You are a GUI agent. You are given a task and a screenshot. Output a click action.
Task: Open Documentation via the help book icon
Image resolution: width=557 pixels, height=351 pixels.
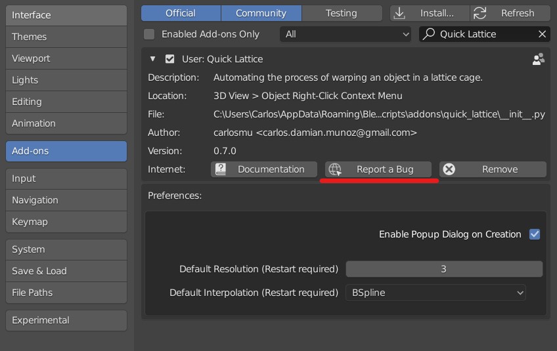[221, 169]
